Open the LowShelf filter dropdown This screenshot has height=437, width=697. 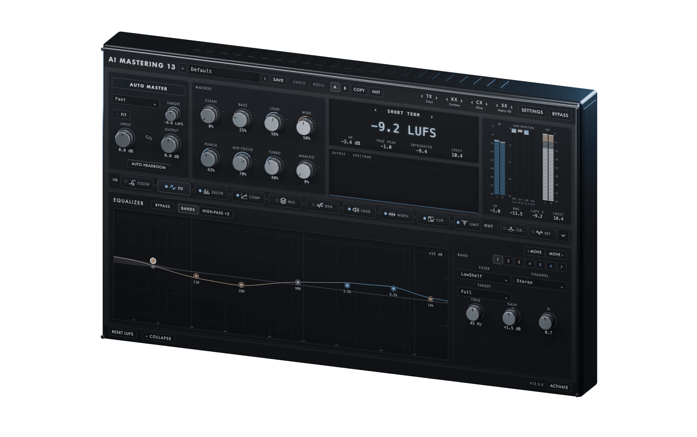483,277
